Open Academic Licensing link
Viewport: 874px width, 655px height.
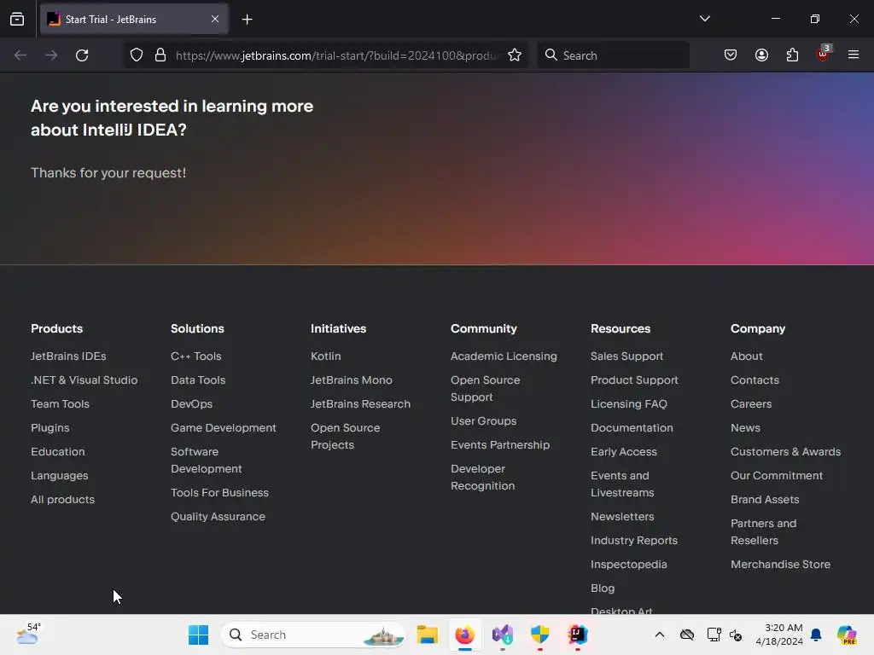tap(504, 356)
